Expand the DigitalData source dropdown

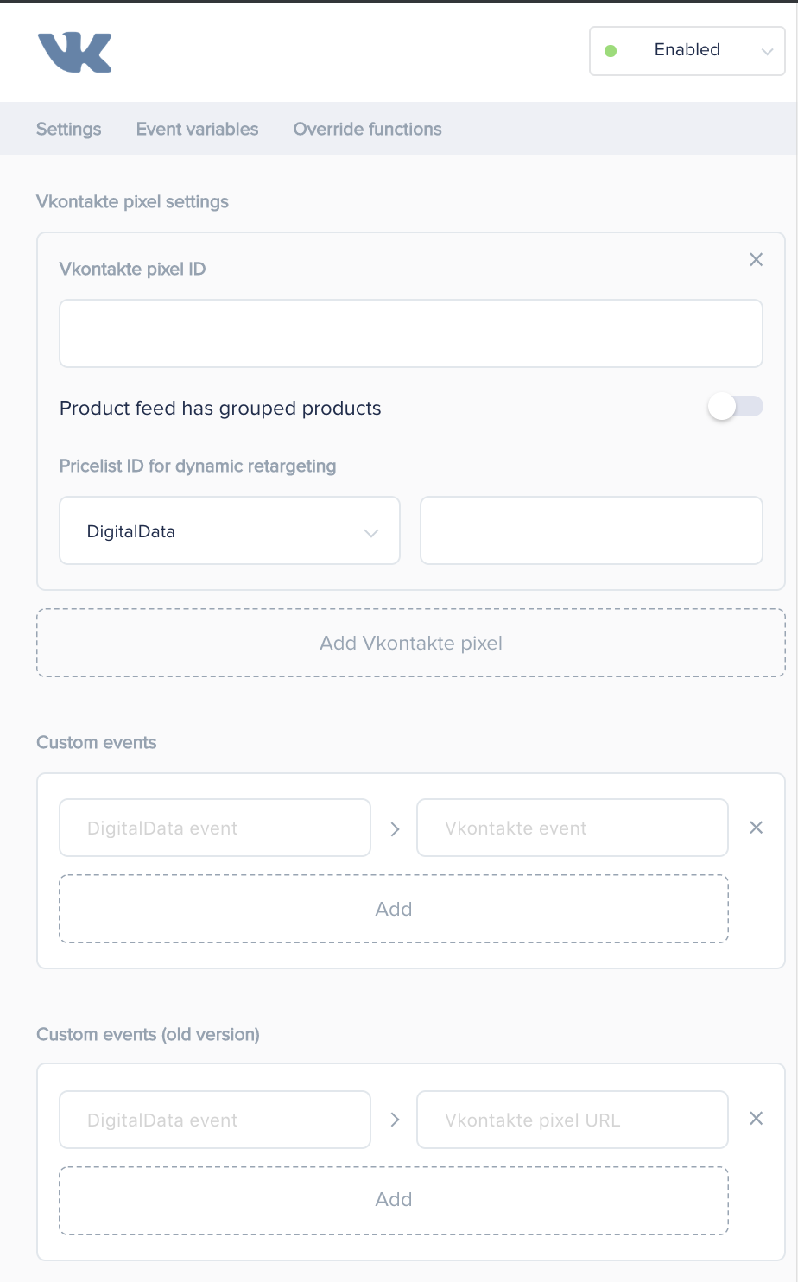(230, 530)
